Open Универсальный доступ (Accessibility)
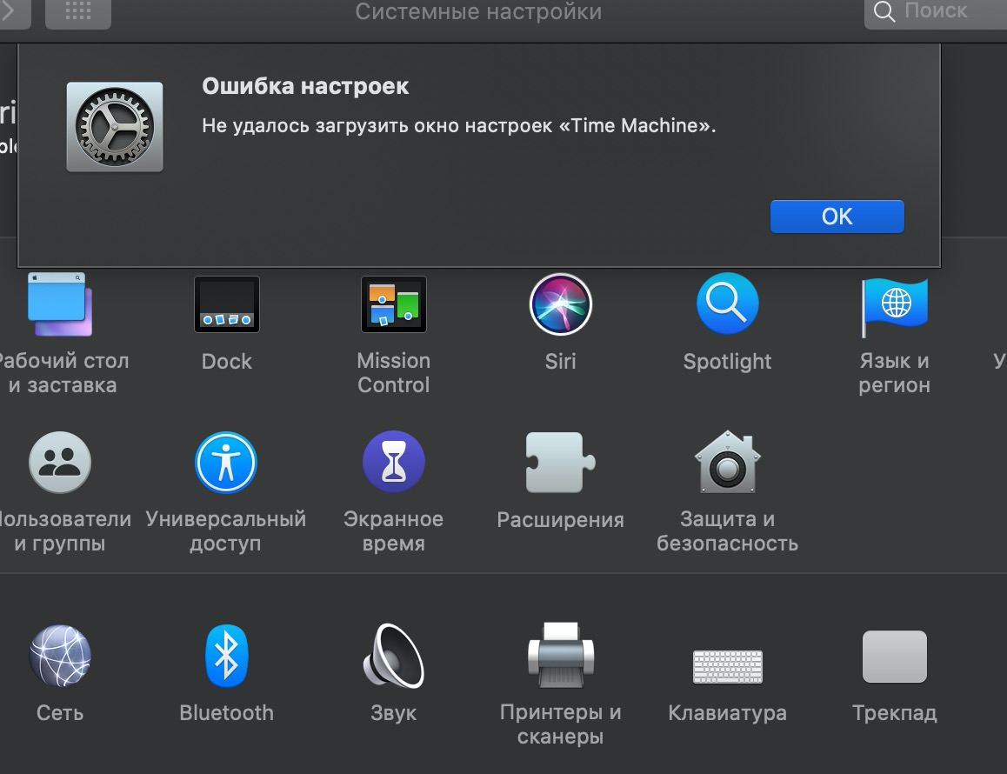 pos(226,463)
